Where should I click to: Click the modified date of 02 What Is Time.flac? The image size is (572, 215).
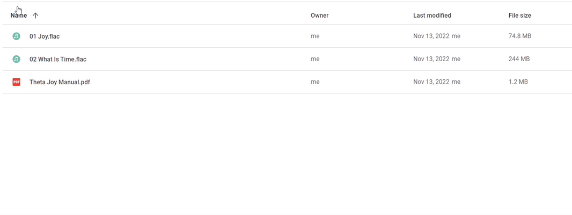point(431,58)
